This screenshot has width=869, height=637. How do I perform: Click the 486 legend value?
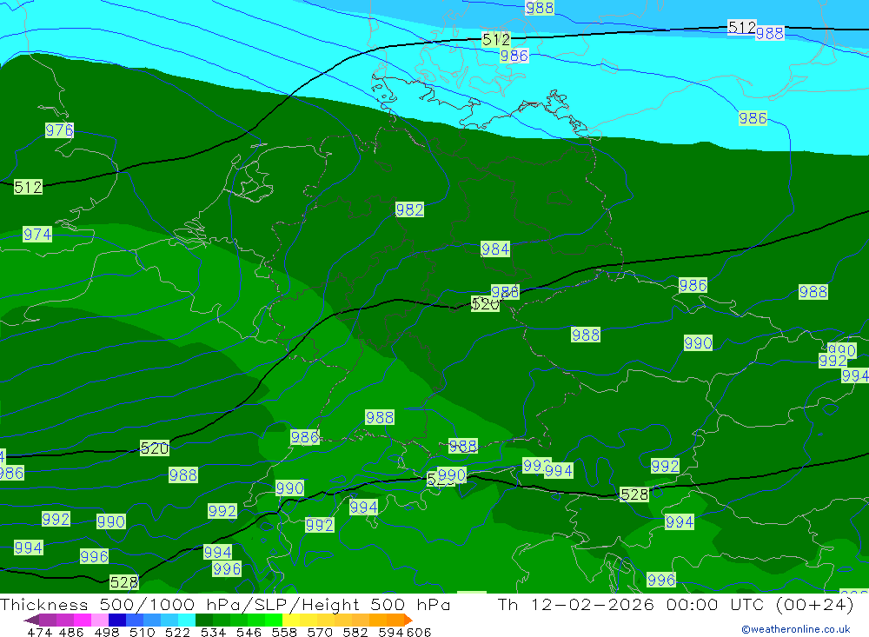pos(71,632)
